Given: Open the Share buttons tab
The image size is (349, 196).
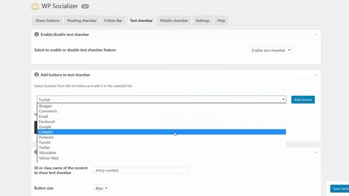Looking at the screenshot, I should [x=47, y=21].
